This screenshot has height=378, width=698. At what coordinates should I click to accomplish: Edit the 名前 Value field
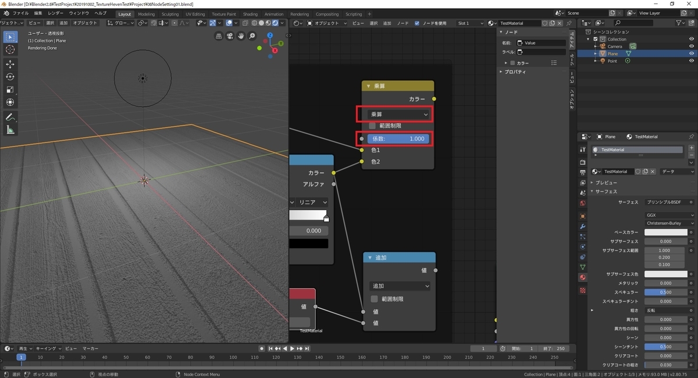point(541,43)
